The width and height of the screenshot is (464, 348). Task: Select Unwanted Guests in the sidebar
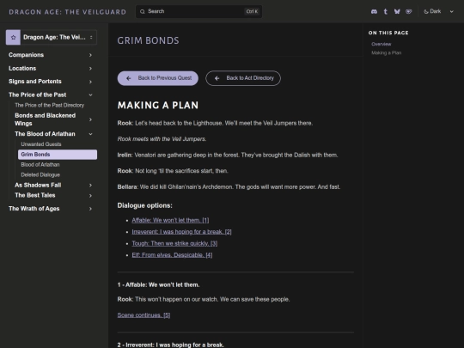point(41,144)
